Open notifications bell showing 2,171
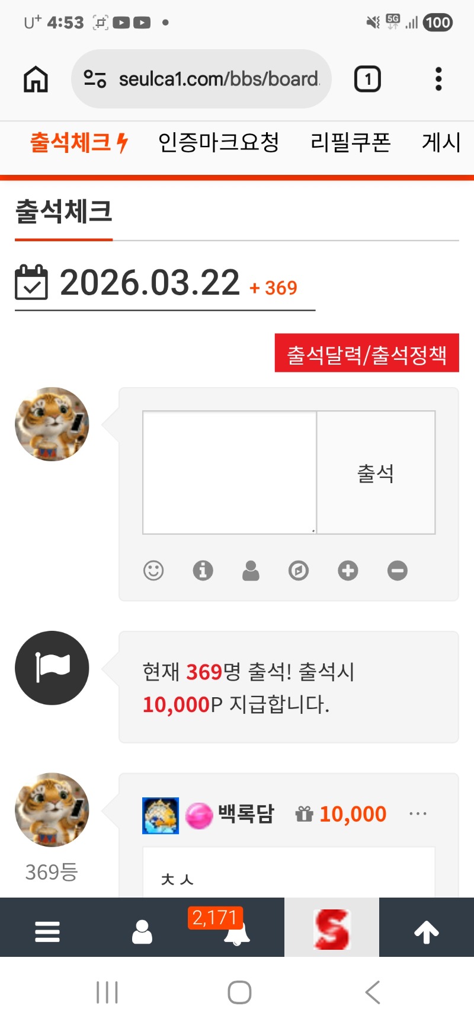This screenshot has width=474, height=1028. (x=236, y=930)
